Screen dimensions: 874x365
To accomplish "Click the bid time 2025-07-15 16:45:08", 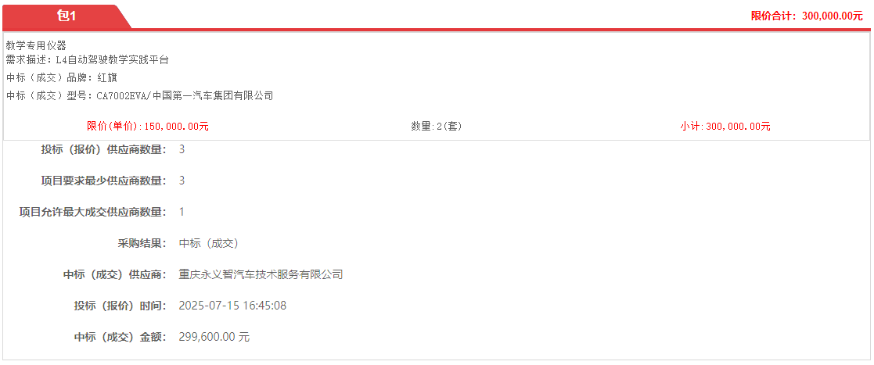I will [x=232, y=306].
